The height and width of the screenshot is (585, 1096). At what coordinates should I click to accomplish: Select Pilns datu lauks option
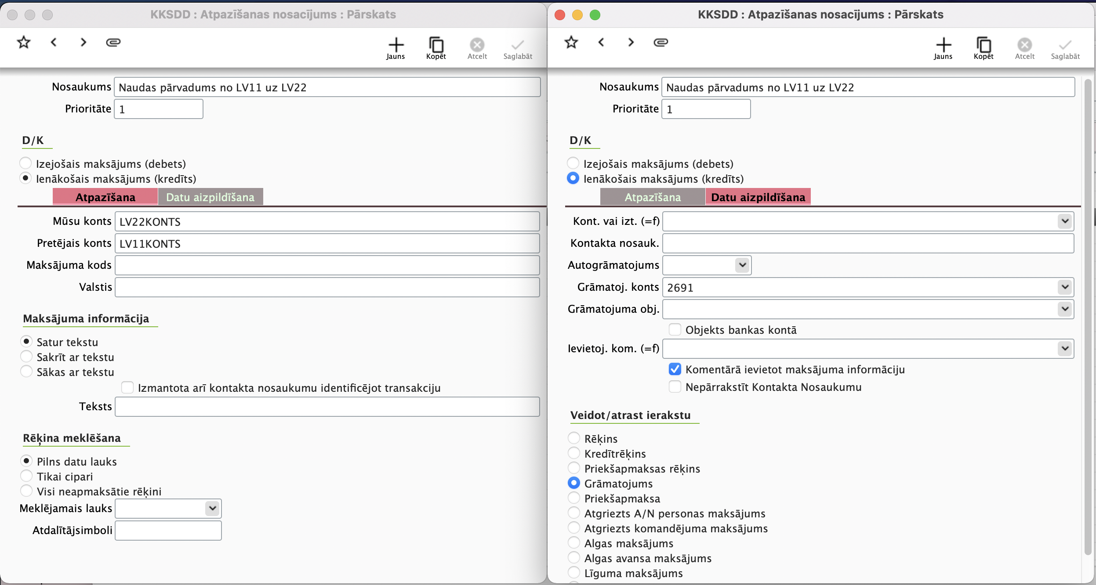coord(26,461)
